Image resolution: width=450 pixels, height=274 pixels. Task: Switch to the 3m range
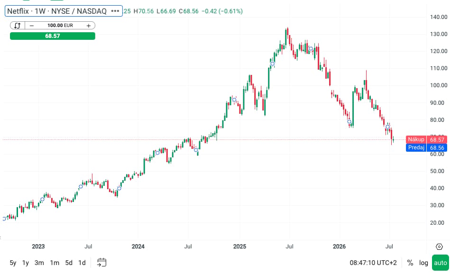pyautogui.click(x=39, y=263)
